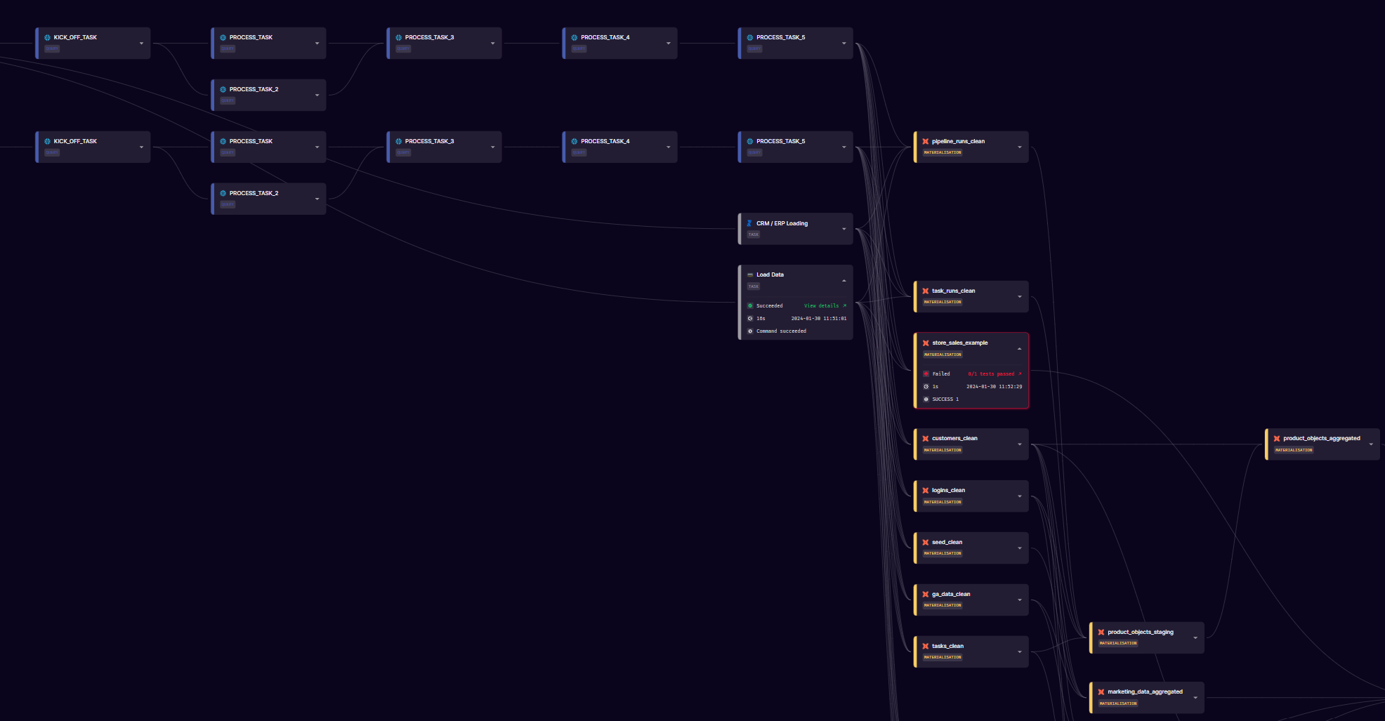Click the task icon on the top KICK_OFF_TASK node

point(46,37)
